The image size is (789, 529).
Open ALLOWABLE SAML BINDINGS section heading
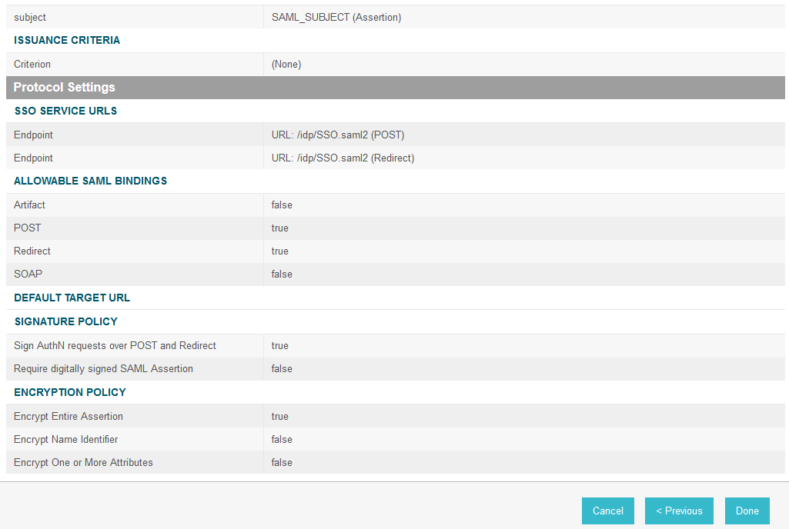pyautogui.click(x=91, y=181)
